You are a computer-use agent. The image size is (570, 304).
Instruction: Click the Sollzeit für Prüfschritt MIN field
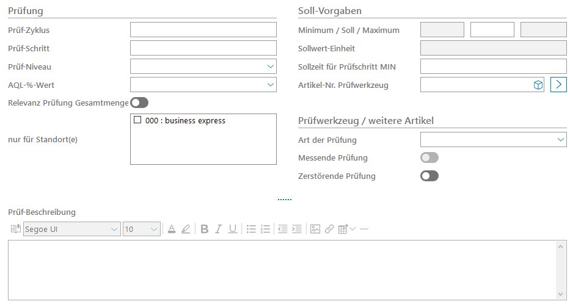pyautogui.click(x=493, y=67)
